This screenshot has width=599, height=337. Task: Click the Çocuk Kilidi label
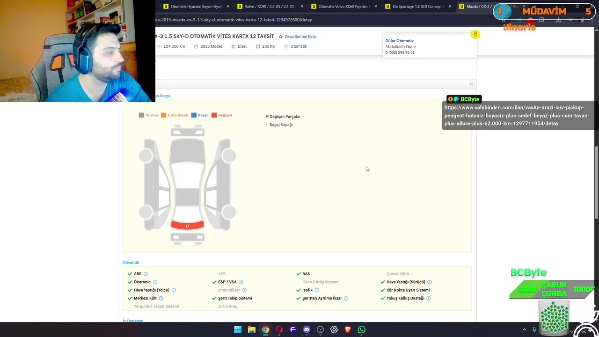pyautogui.click(x=397, y=274)
